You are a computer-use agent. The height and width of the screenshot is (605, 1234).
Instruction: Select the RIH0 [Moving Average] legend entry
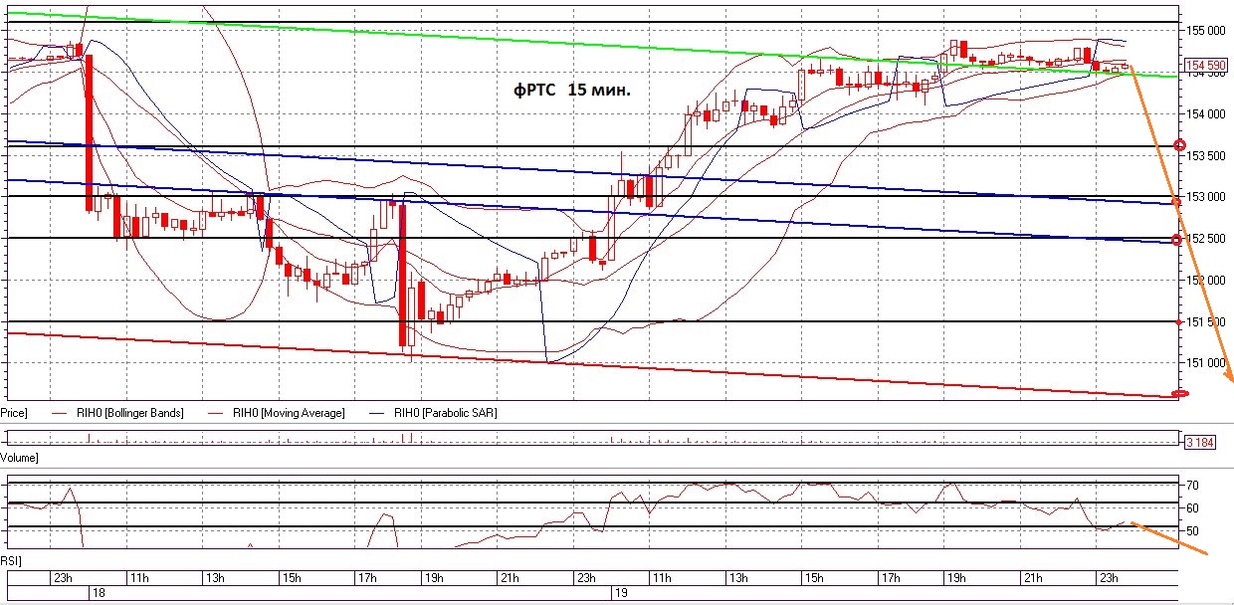click(x=290, y=412)
